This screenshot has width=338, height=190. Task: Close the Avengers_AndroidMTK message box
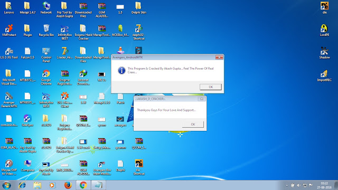(219, 58)
